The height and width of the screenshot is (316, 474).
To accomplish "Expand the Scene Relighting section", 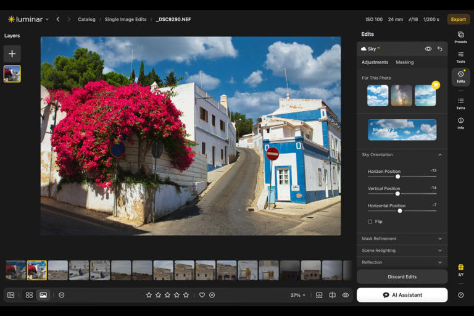I will (402, 251).
